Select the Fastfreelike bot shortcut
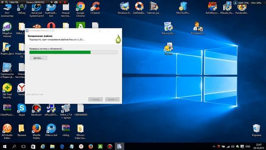This screenshot has width=266, height=150. pos(51,10)
